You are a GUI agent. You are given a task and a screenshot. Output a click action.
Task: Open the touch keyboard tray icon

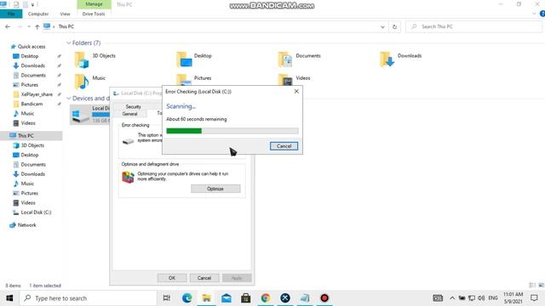[438, 298]
